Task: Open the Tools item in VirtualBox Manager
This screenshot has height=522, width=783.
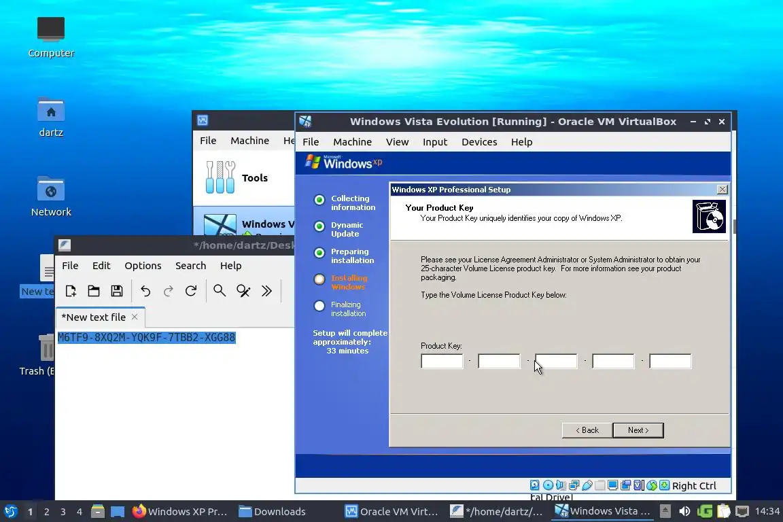Action: 244,177
